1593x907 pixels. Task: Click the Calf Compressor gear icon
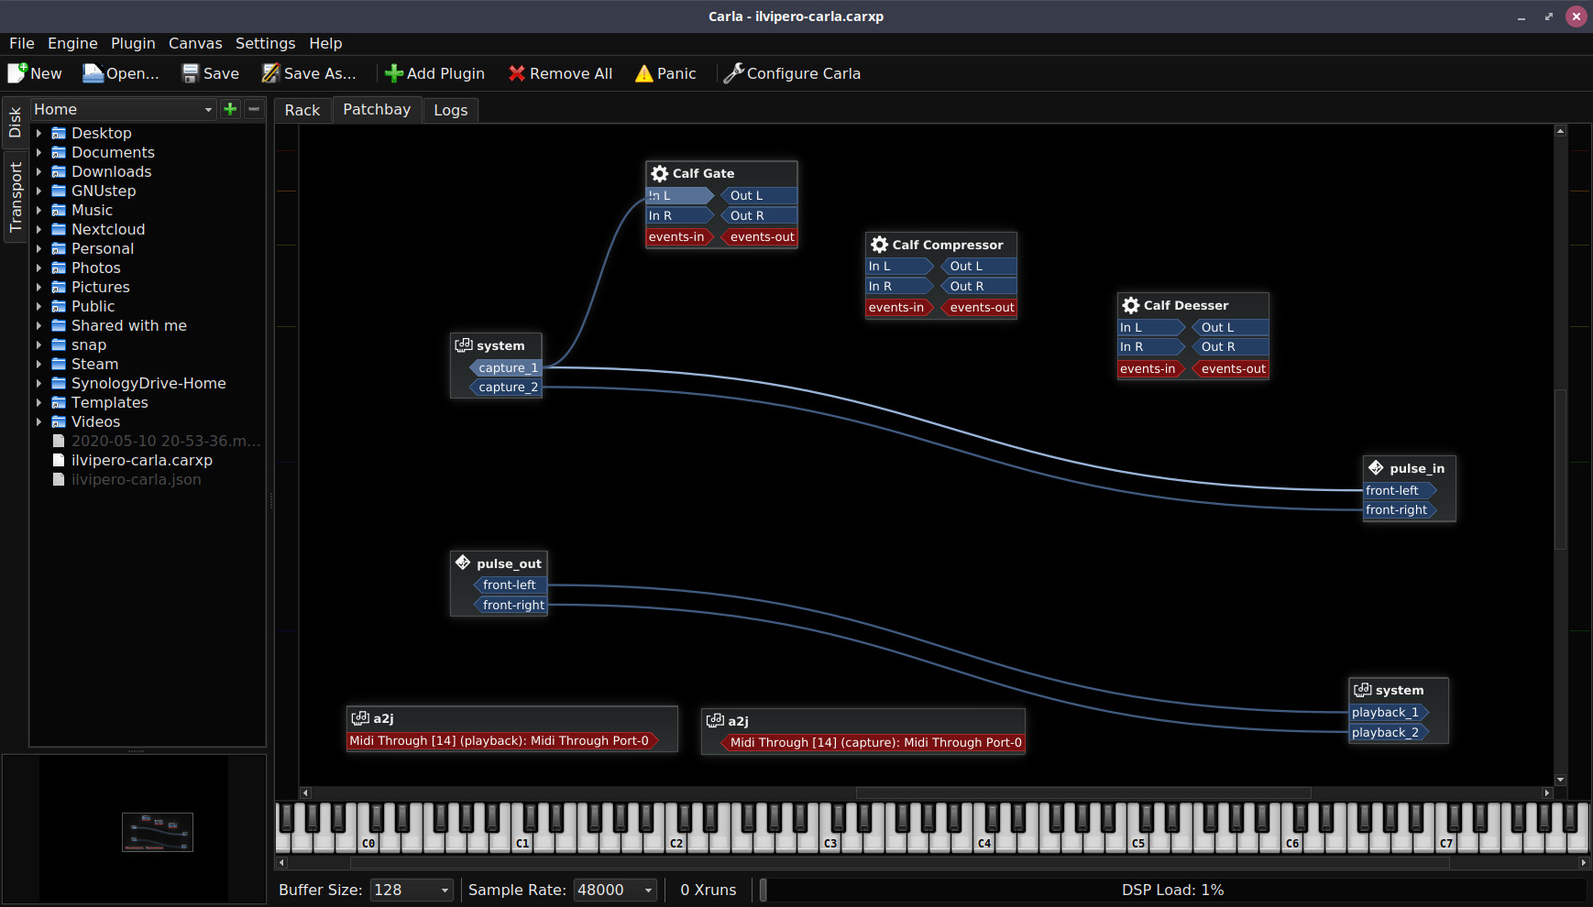coord(880,245)
